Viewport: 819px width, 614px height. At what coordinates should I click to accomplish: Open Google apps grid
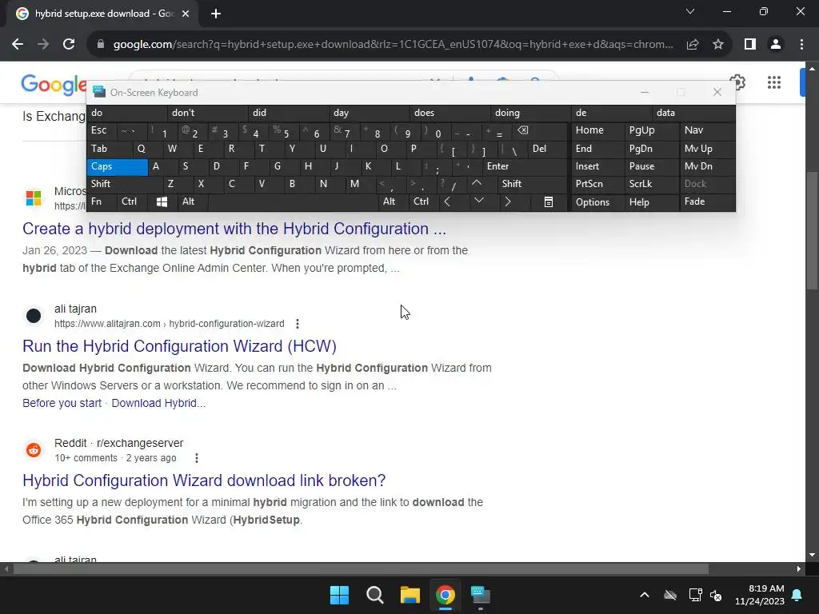point(774,82)
